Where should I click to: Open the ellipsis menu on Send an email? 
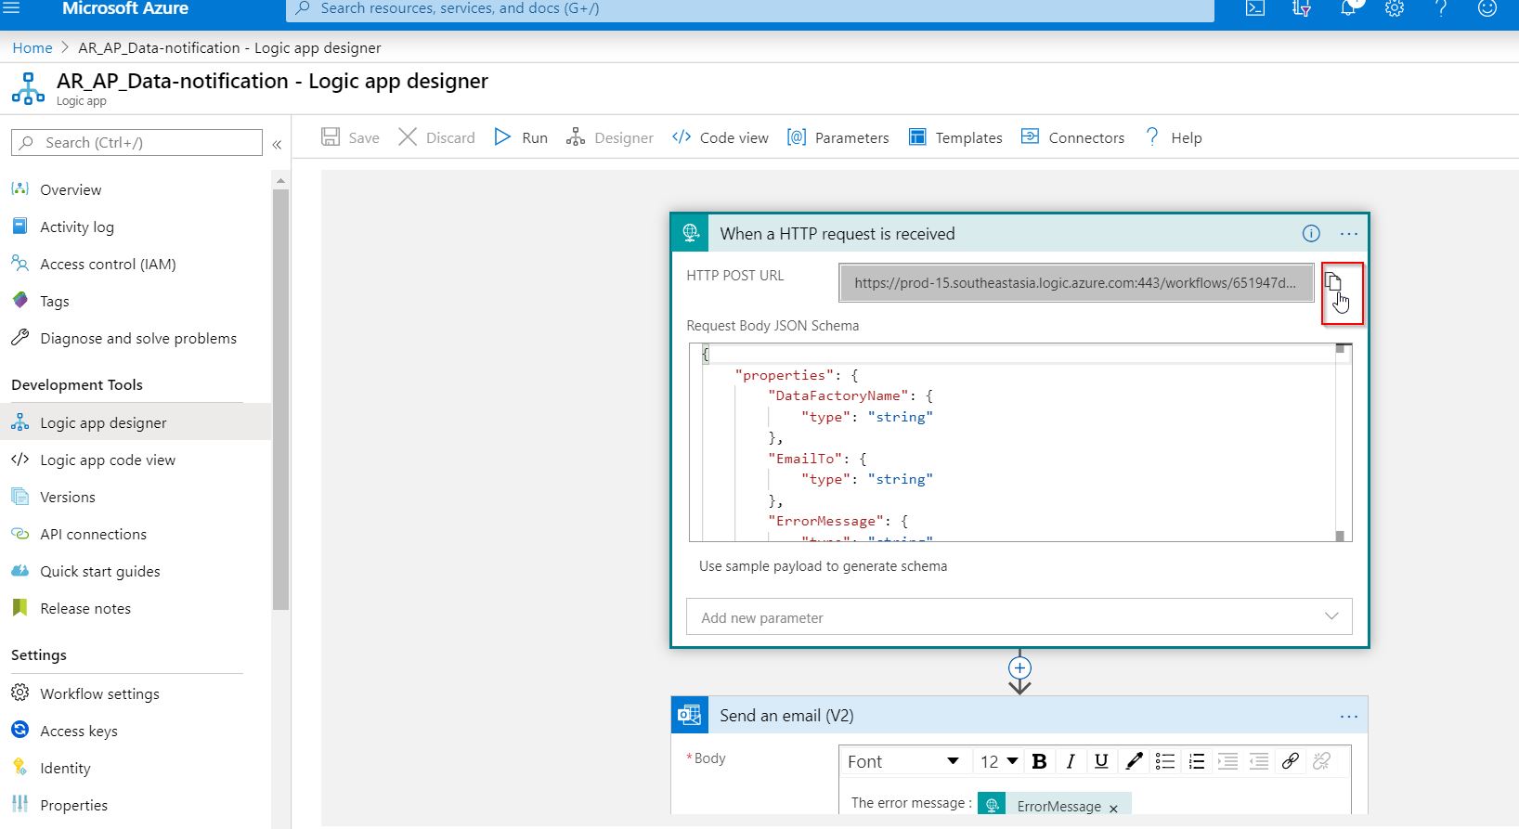[1349, 716]
